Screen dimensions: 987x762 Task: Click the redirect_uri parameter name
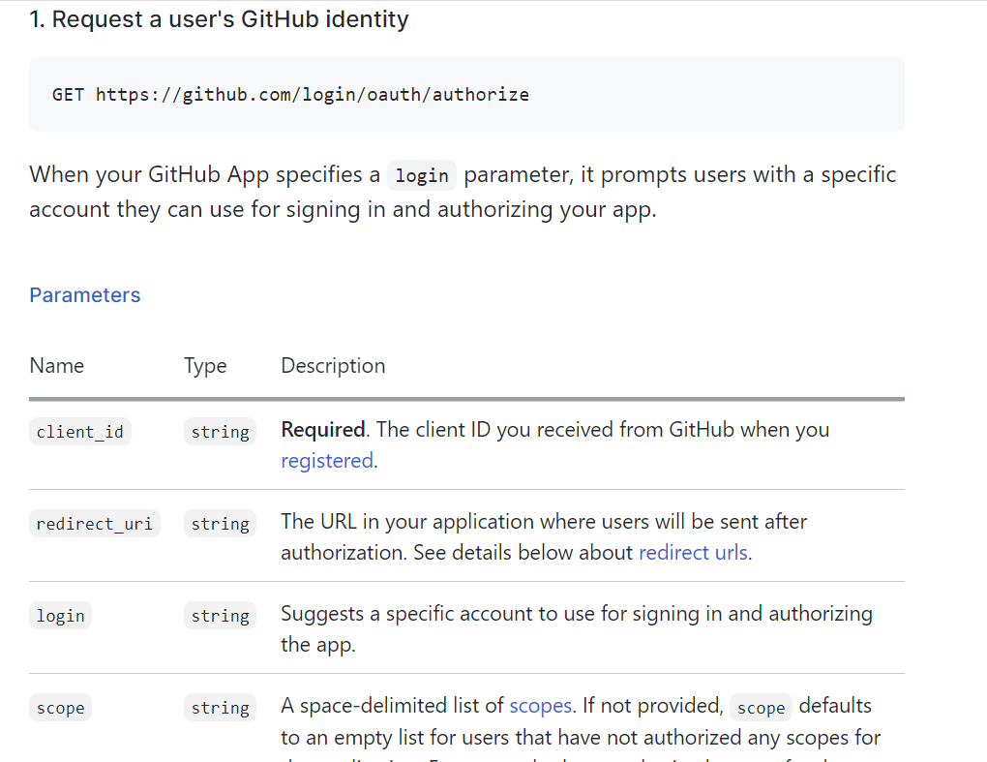(x=95, y=523)
